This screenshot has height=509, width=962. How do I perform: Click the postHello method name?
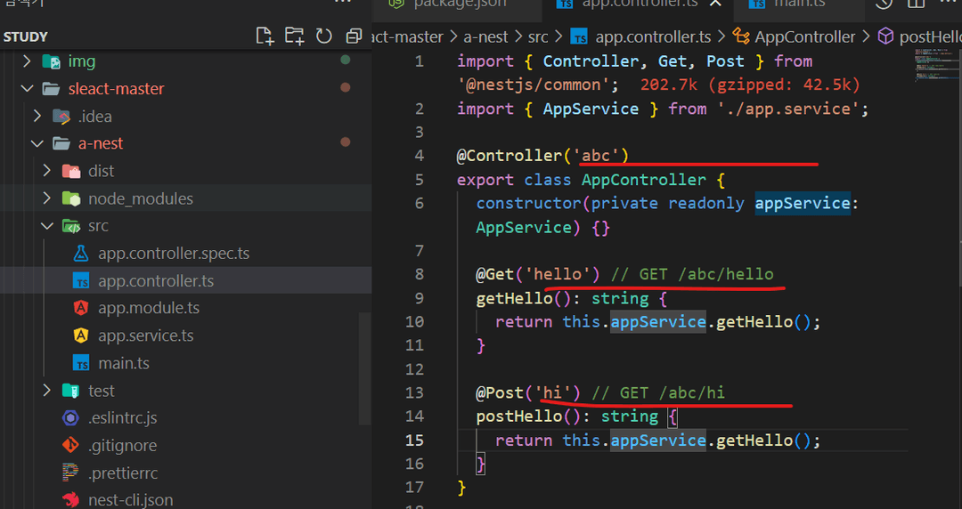pyautogui.click(x=519, y=416)
